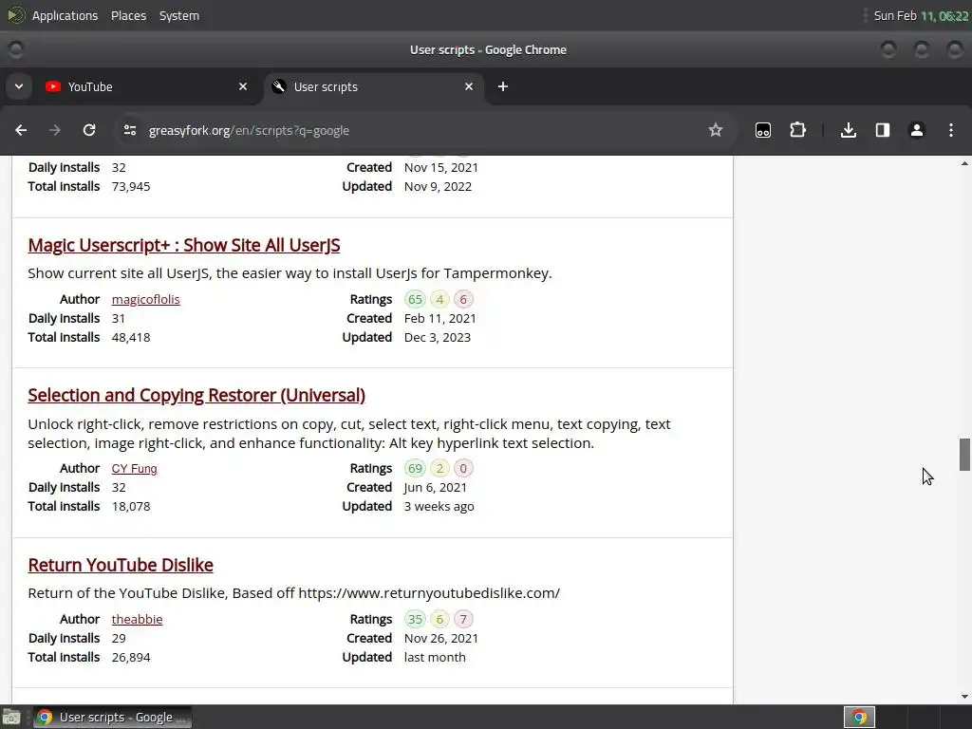
Task: Click the created date Jun 6, 2021
Action: point(435,488)
